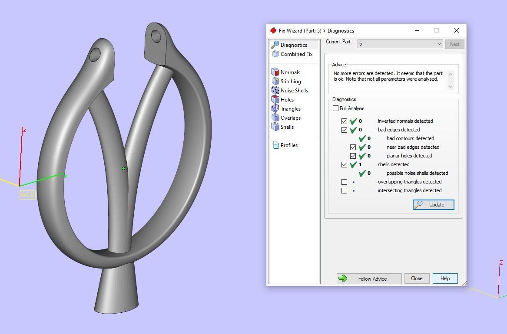The width and height of the screenshot is (507, 334).
Task: Enable overlapping triangles detected checkbox
Action: point(345,182)
